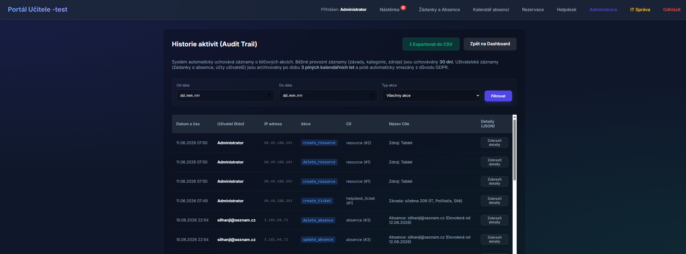This screenshot has width=686, height=254.
Task: Click Přihlášen: Administrator label
Action: point(344,9)
